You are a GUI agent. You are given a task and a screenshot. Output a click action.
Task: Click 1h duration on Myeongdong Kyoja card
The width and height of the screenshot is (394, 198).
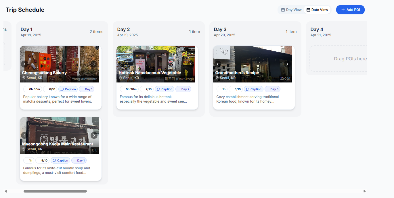(x=29, y=161)
